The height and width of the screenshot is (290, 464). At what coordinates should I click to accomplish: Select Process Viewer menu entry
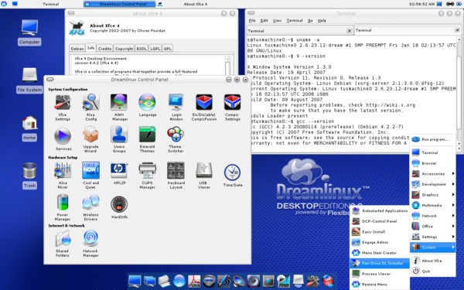point(380,274)
